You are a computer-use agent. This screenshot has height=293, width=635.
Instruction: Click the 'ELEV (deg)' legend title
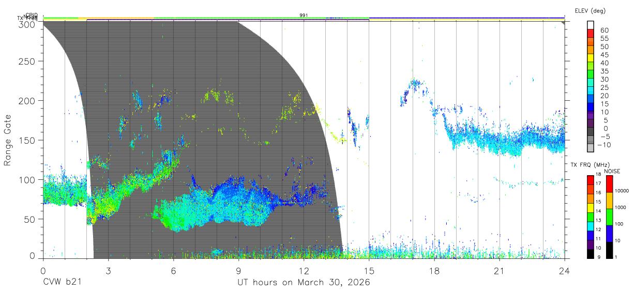click(x=590, y=10)
